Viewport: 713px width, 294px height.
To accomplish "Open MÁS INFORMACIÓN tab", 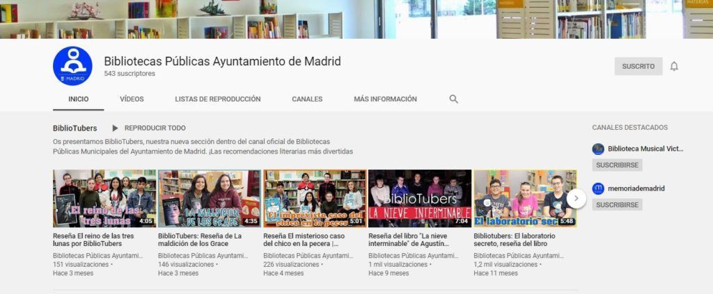I will click(385, 99).
